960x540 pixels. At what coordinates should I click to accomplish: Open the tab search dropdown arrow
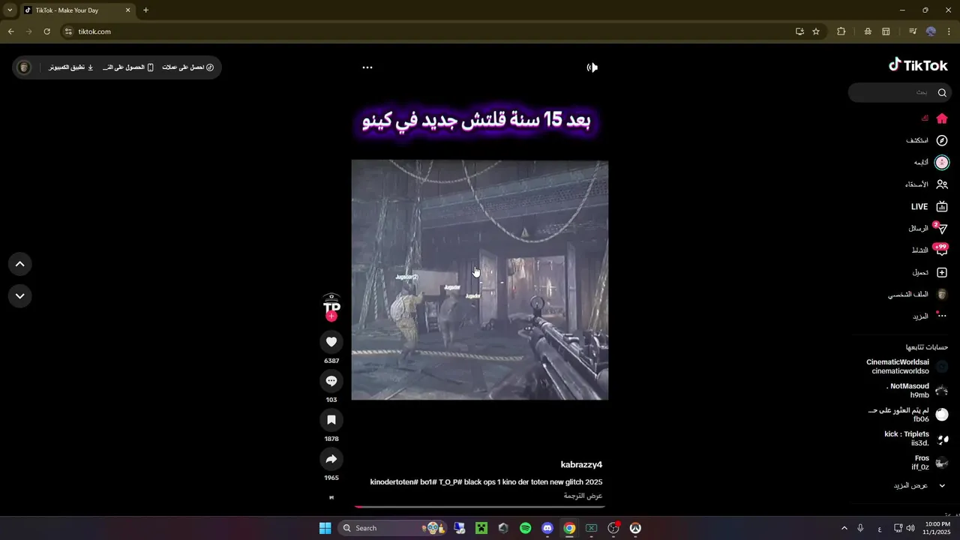[10, 10]
